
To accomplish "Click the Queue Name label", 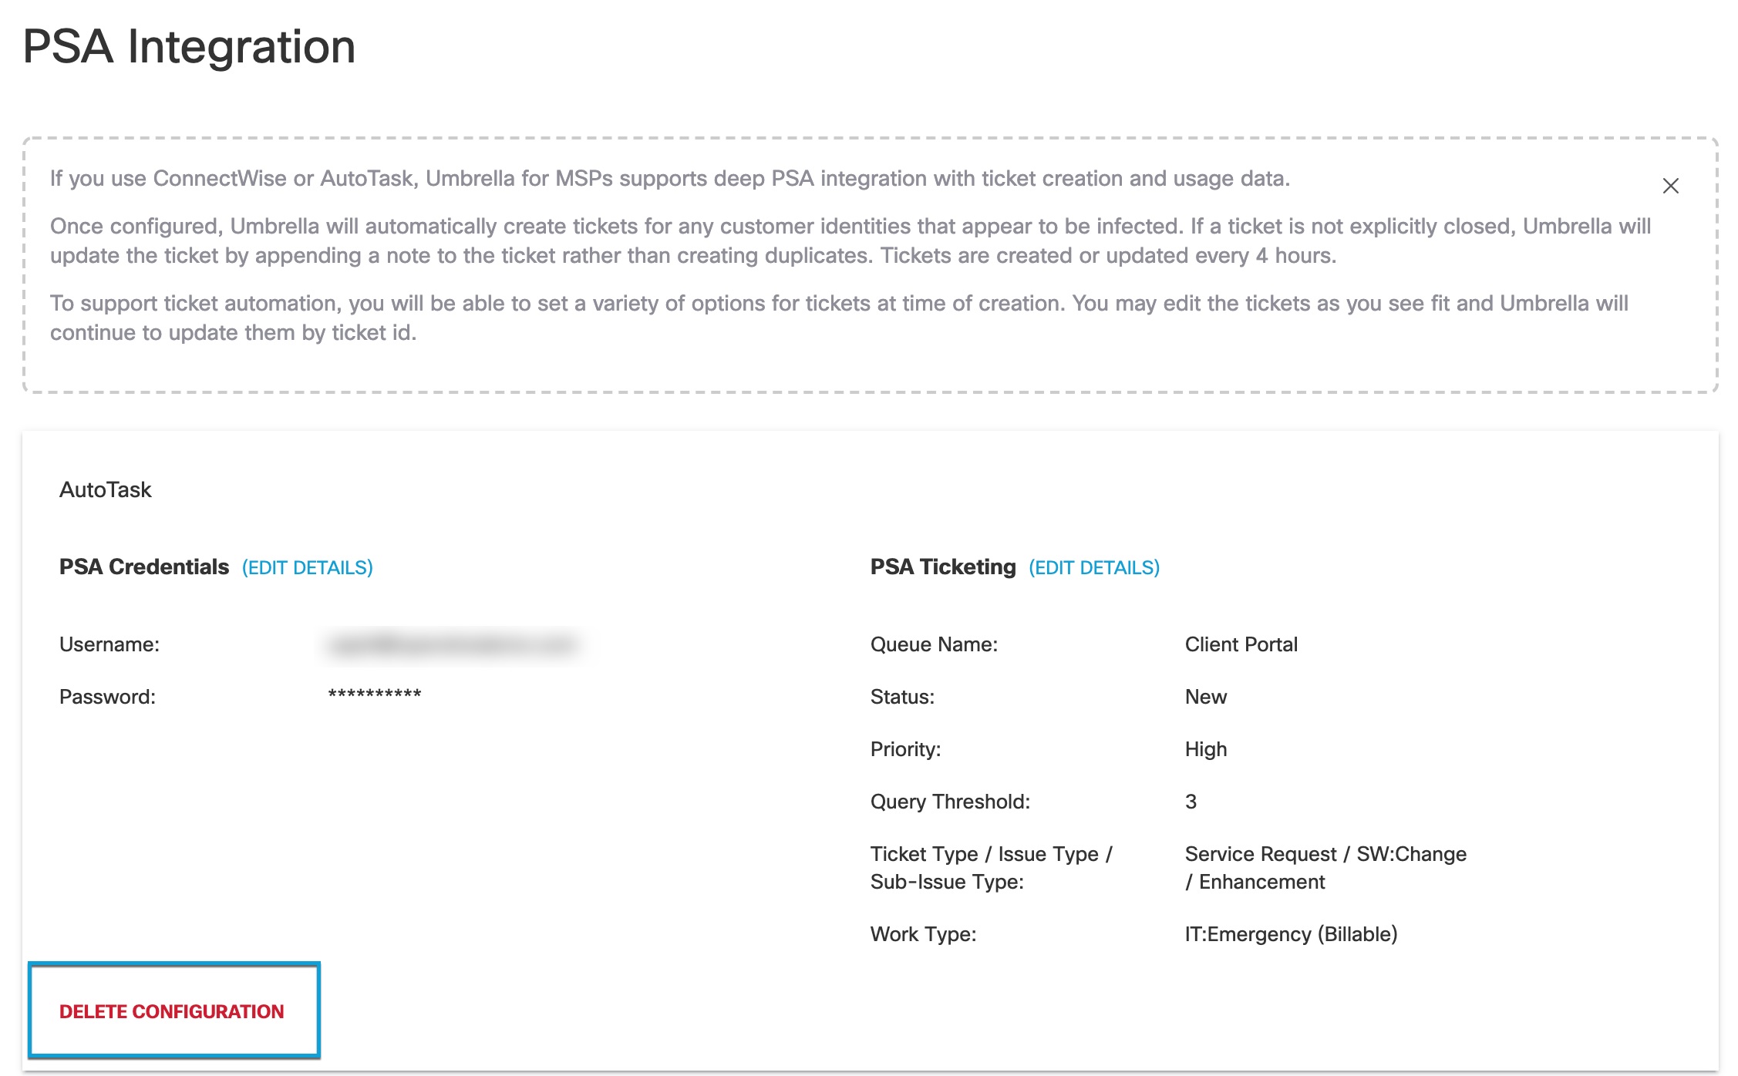I will click(934, 644).
